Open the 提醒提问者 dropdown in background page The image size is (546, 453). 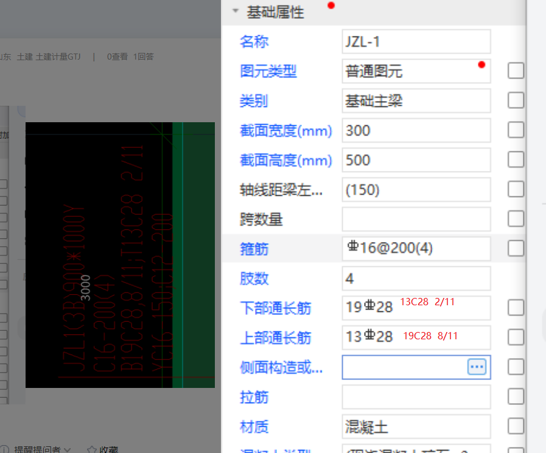pyautogui.click(x=42, y=449)
